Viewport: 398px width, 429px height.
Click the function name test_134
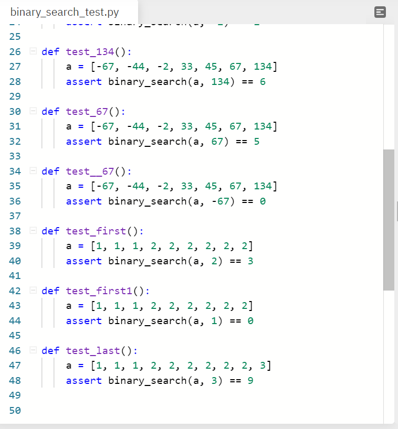(x=90, y=52)
